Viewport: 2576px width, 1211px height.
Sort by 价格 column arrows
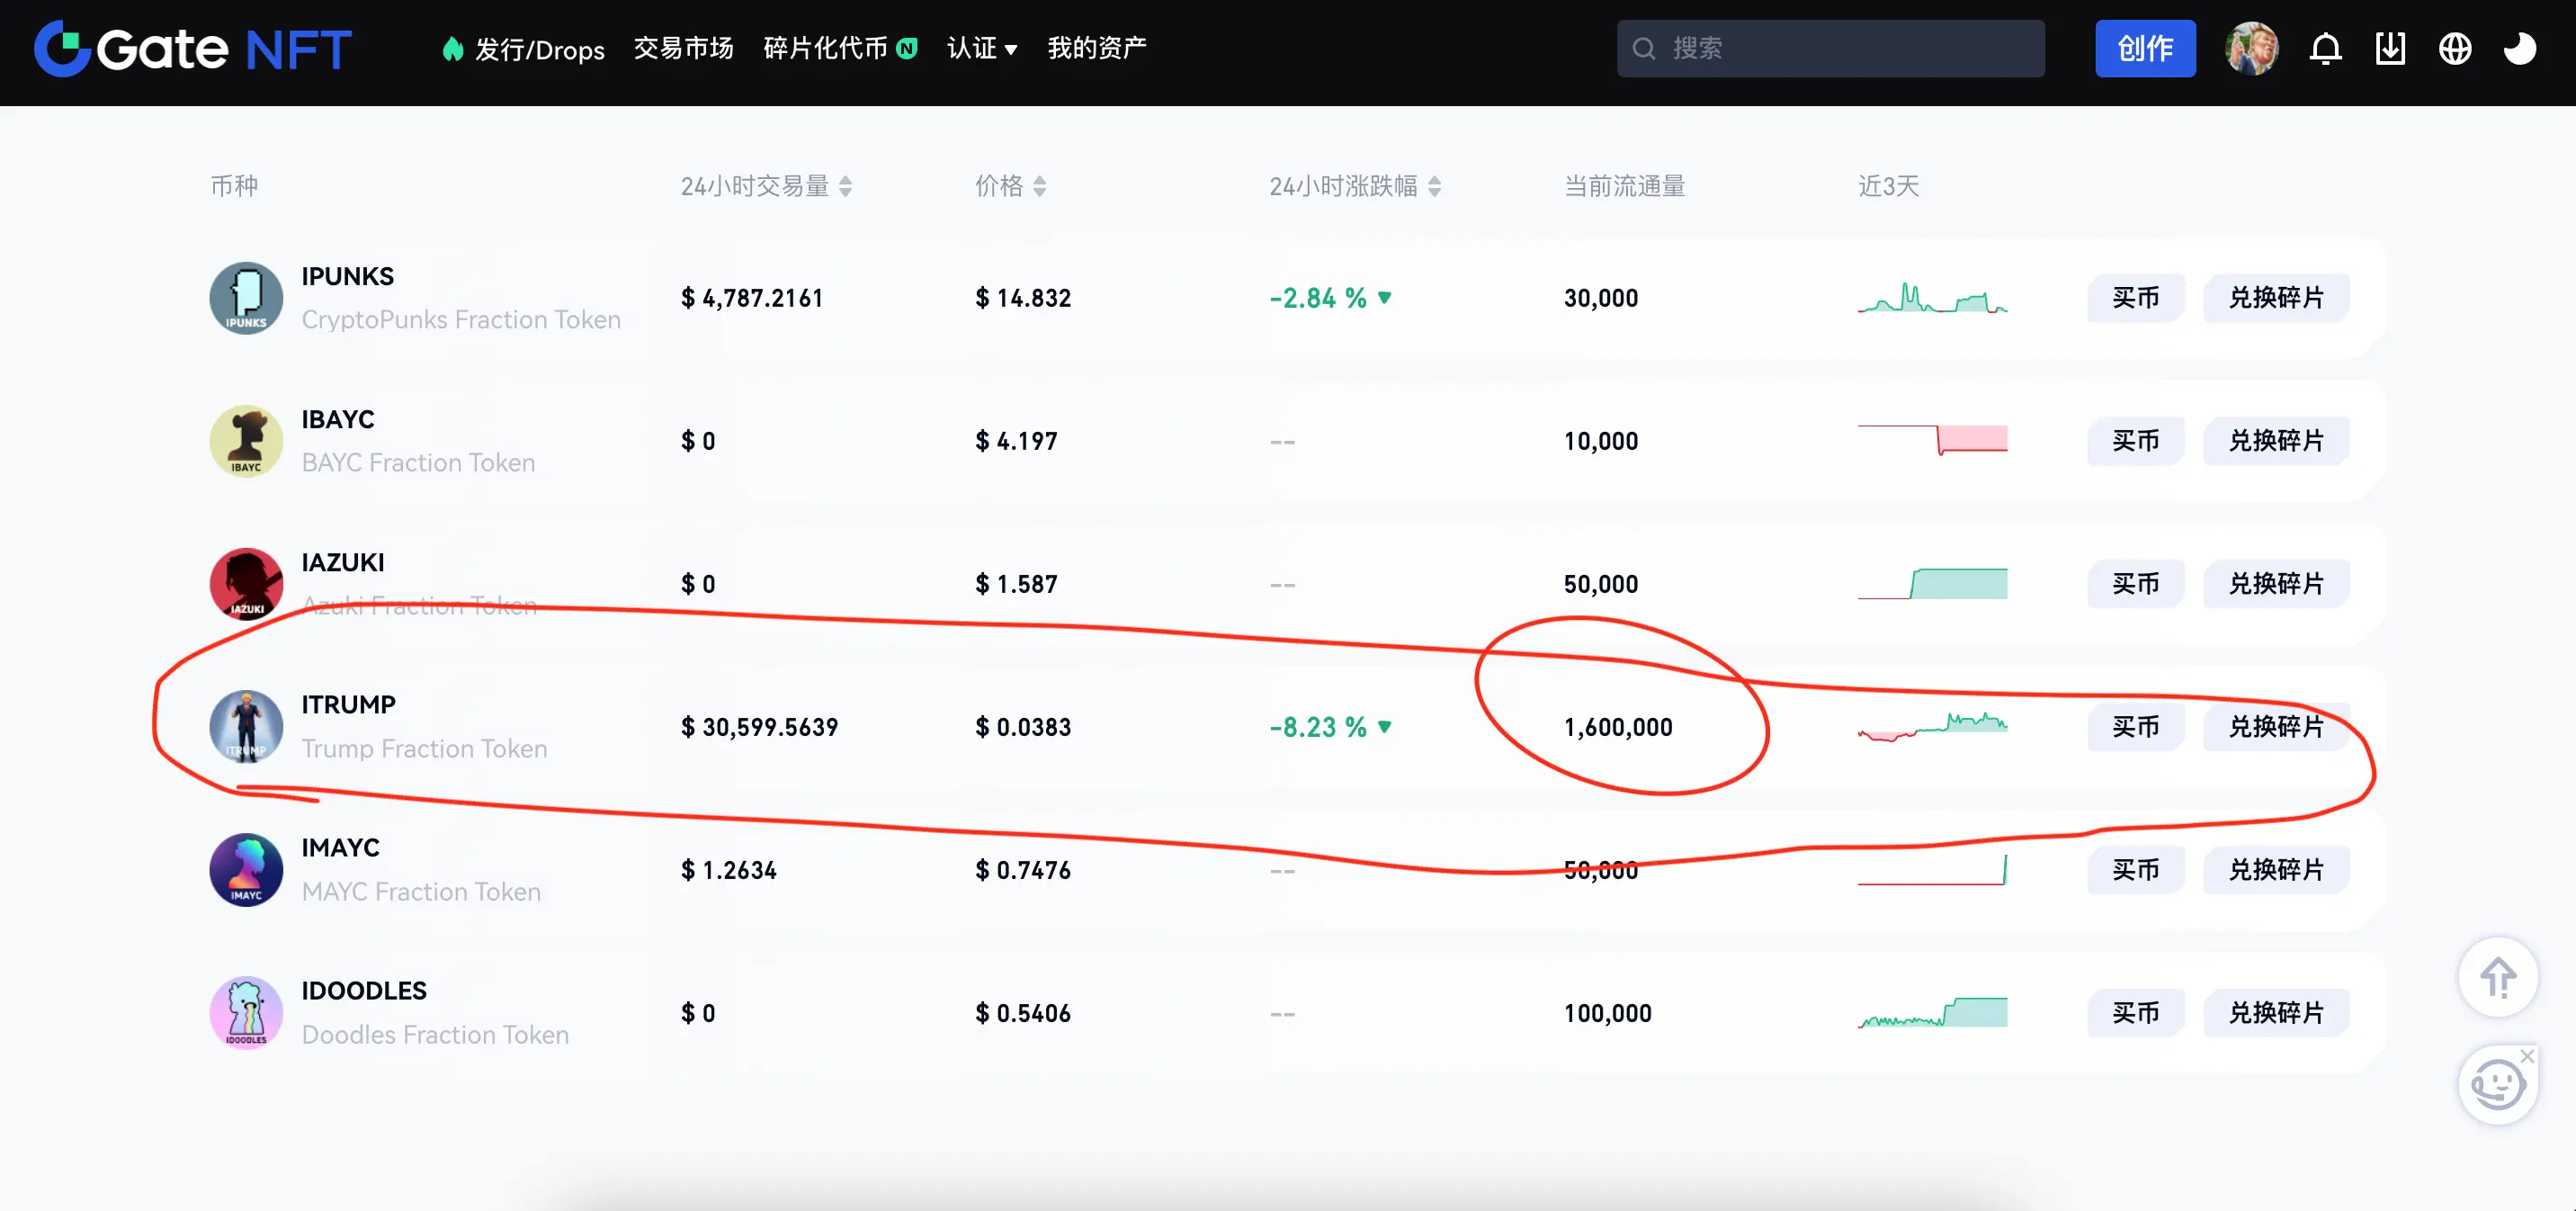coord(1039,186)
